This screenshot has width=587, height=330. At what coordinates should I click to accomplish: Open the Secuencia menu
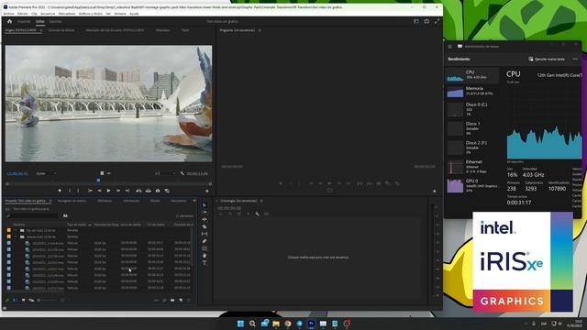coord(48,14)
